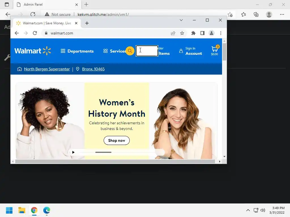Click the Not secure warning in Edge
Screen dimensions: 290x217
pyautogui.click(x=58, y=14)
